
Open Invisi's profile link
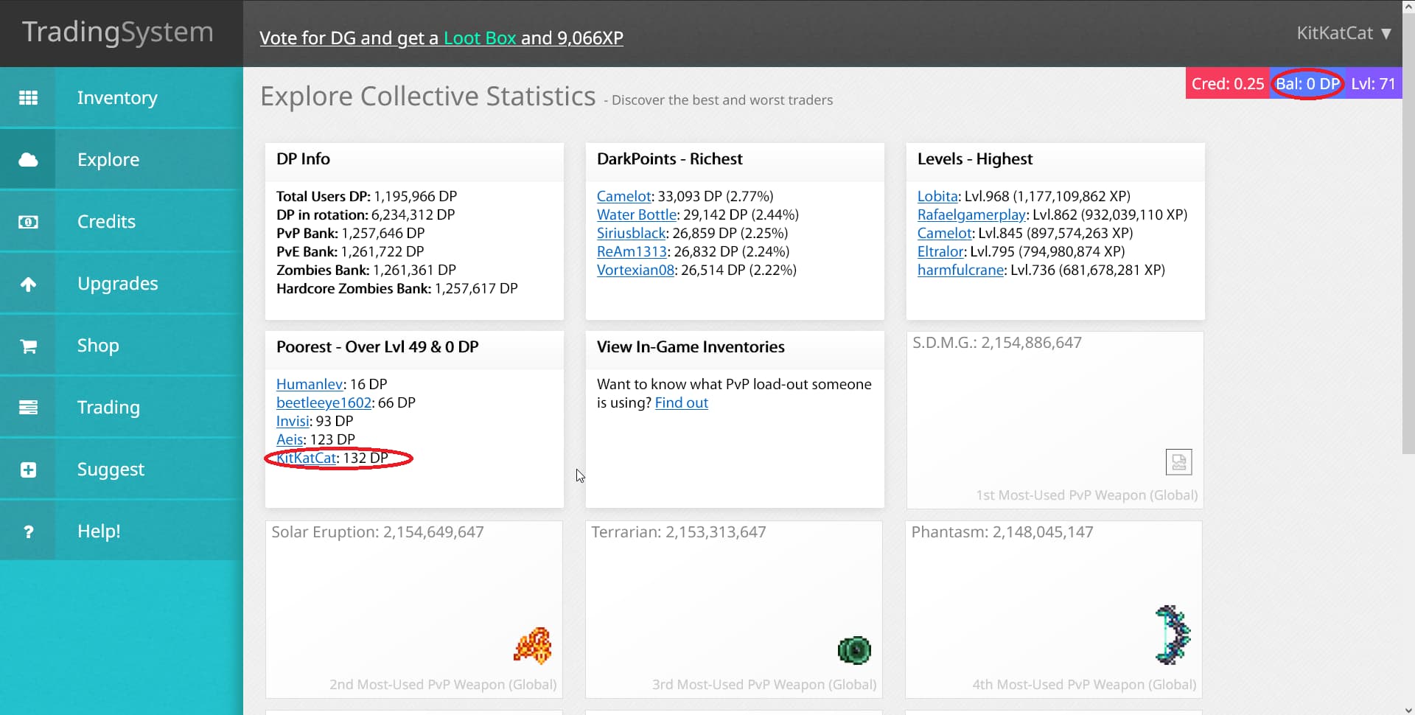293,421
